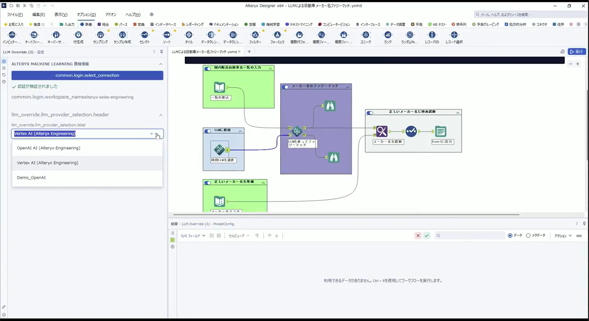Open the セルビューア dropdown
Viewport: 589px width, 321px height.
pos(239,236)
